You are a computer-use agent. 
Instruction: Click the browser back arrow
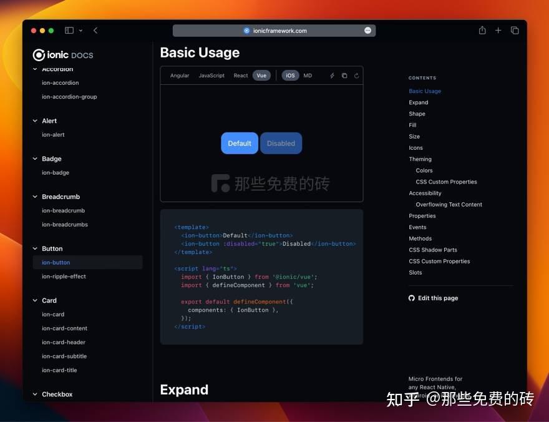pos(95,30)
